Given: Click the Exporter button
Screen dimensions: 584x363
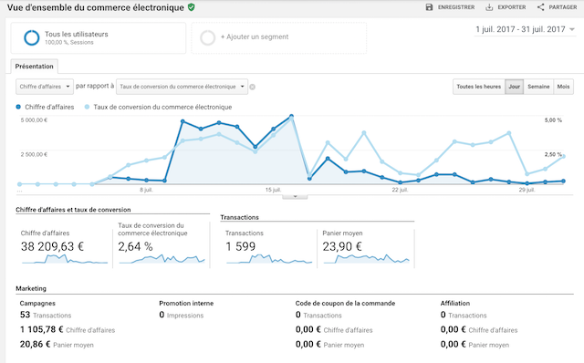Looking at the screenshot, I should pos(506,7).
